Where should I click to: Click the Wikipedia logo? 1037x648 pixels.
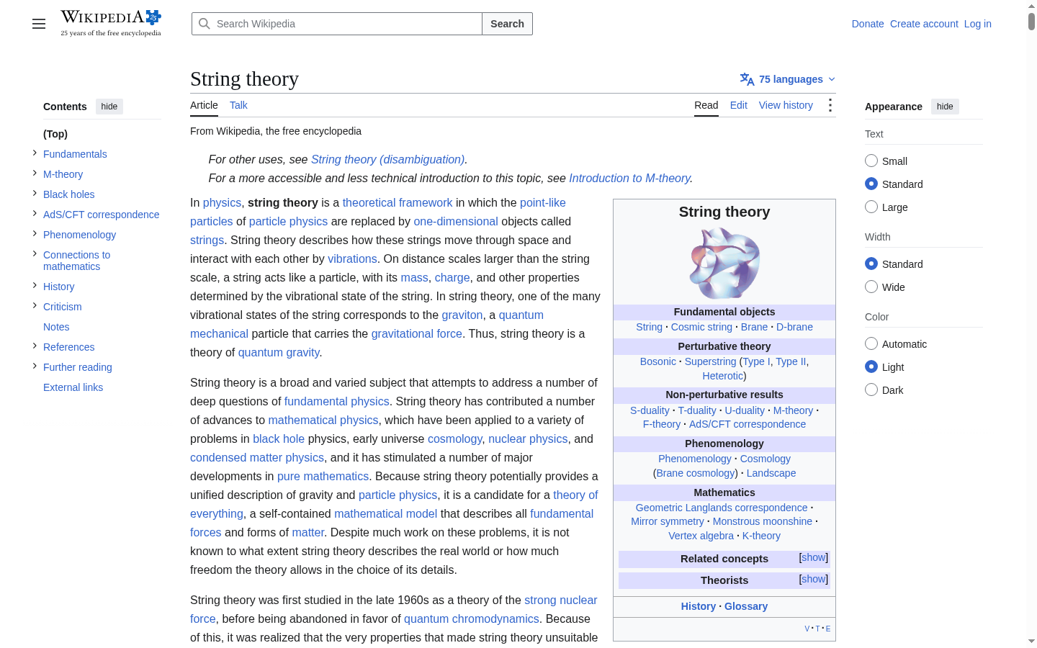(111, 23)
